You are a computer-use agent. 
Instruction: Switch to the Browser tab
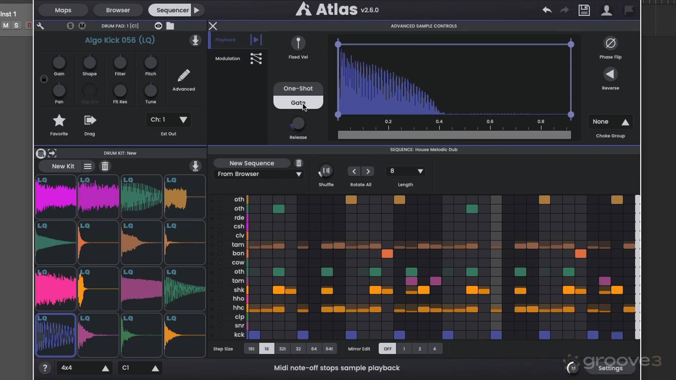[x=118, y=10]
